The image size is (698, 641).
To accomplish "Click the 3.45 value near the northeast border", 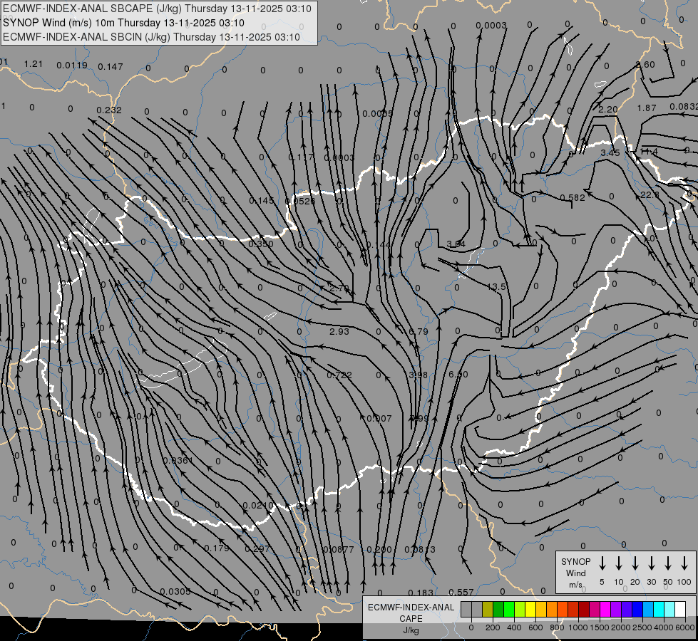I will pyautogui.click(x=610, y=152).
